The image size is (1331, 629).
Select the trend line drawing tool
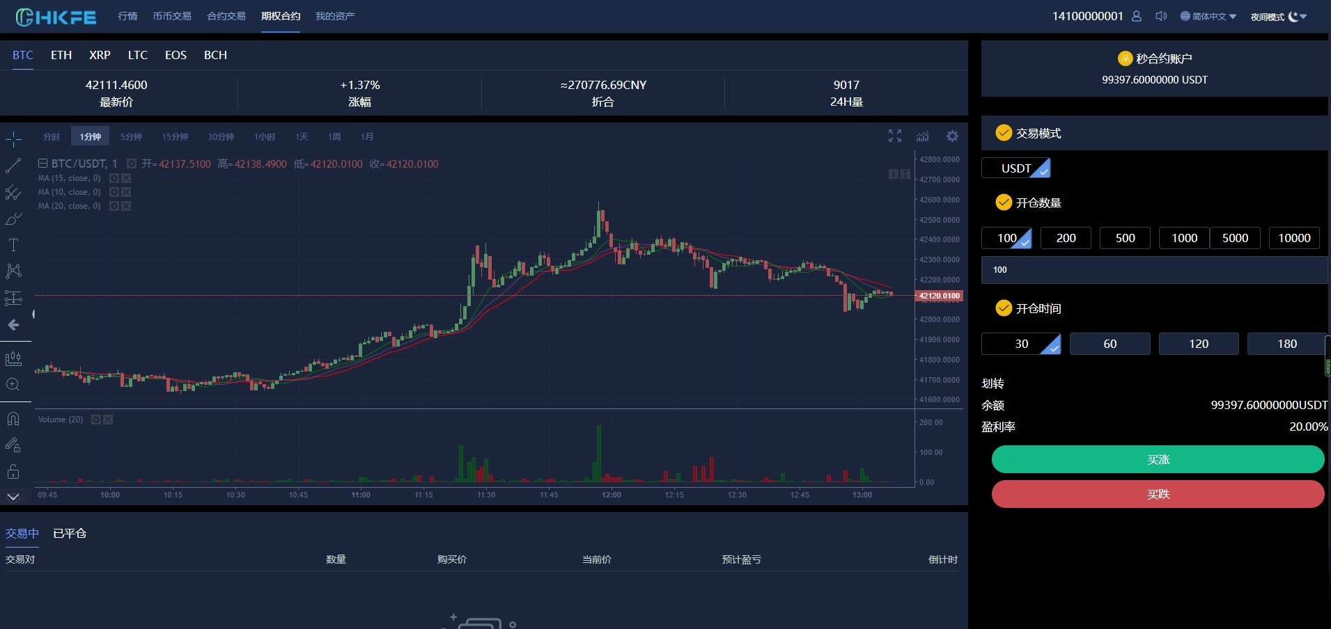coord(13,167)
